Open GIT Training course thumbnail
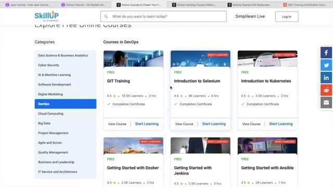Image resolution: width=333 pixels, height=187 pixels. (x=133, y=59)
